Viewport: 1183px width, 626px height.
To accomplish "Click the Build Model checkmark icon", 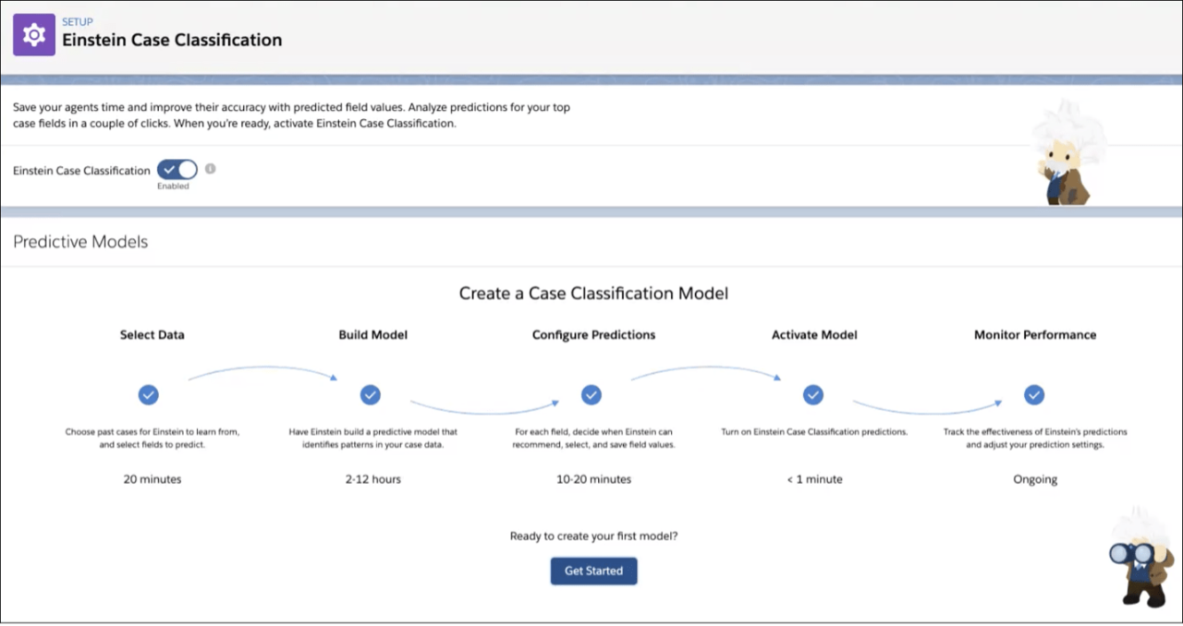I will point(371,395).
